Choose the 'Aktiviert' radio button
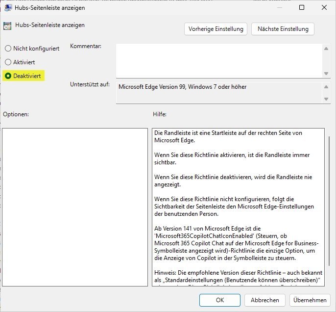 pyautogui.click(x=8, y=62)
